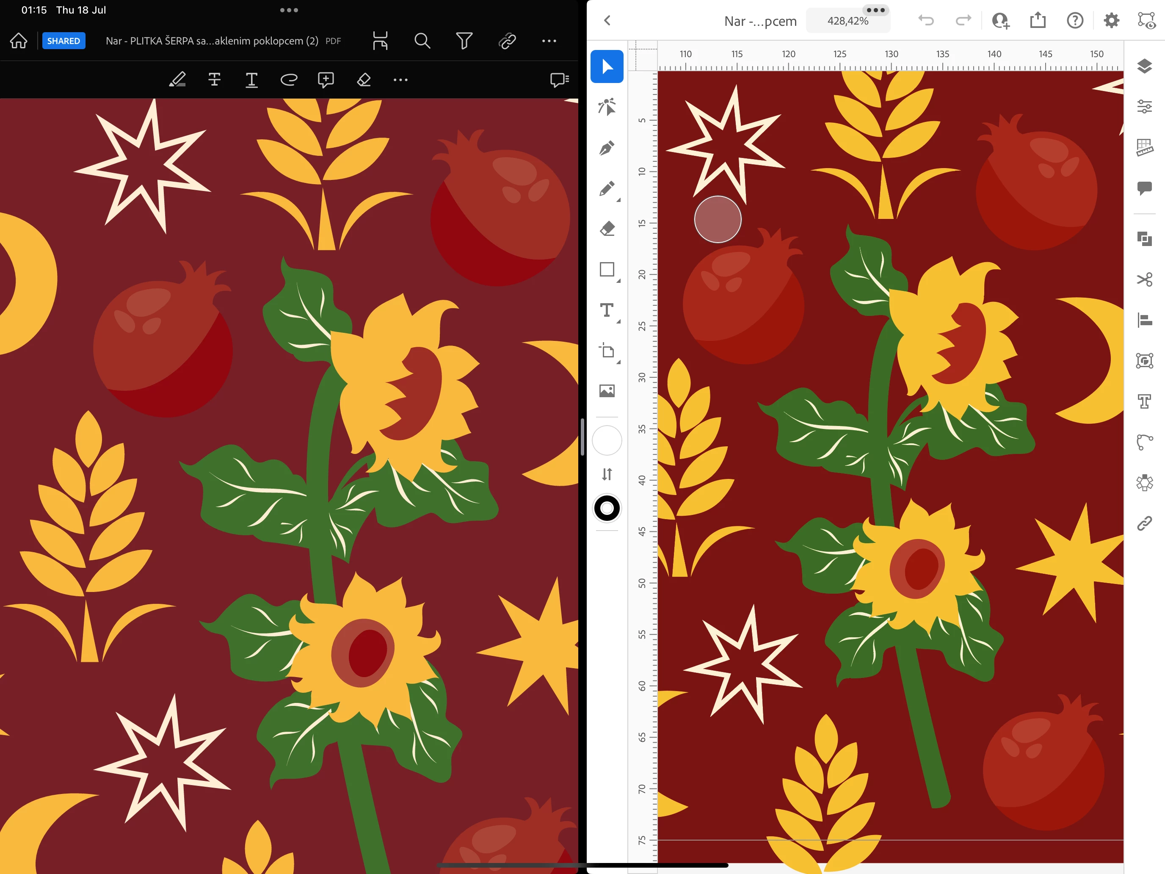Select the Pencil drawing tool
This screenshot has width=1165, height=874.
tap(607, 188)
